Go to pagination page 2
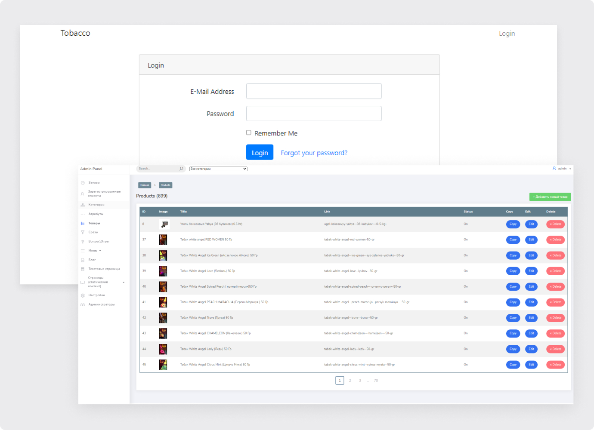Image resolution: width=594 pixels, height=430 pixels. [350, 381]
